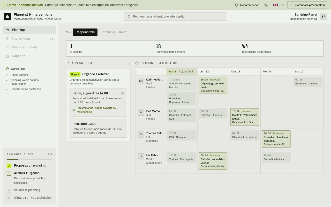331x207 pixels.
Task: Switch language with the UK flag icon
Action: pyautogui.click(x=275, y=5)
